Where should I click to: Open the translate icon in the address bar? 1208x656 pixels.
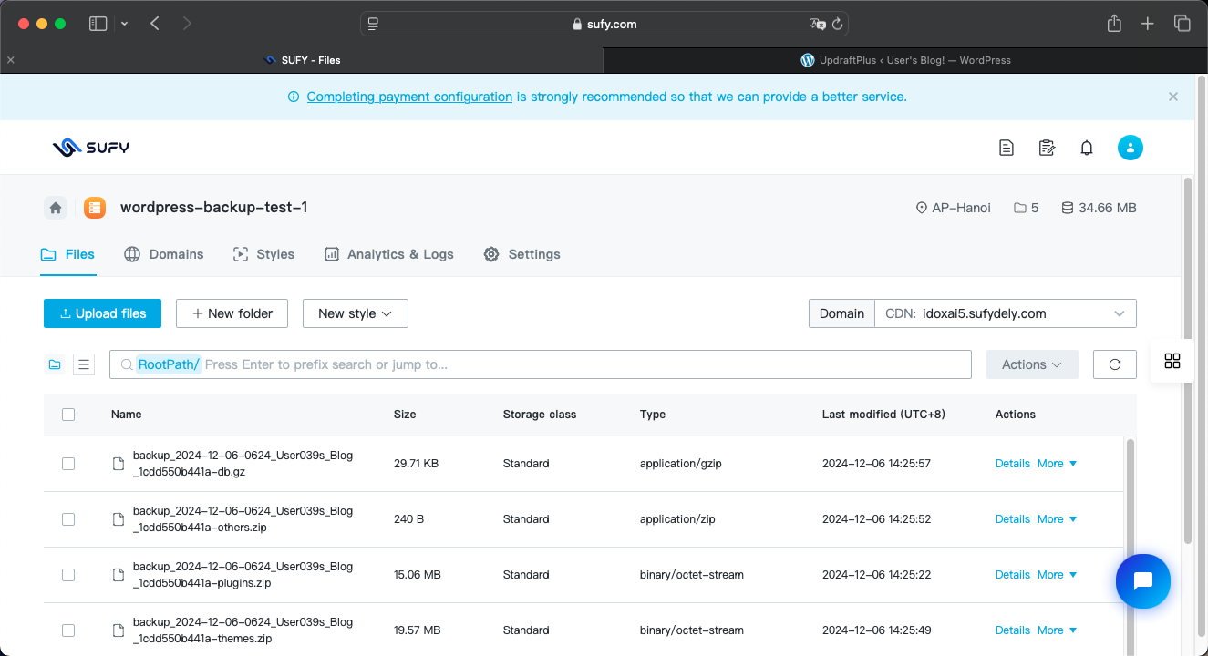click(x=817, y=25)
